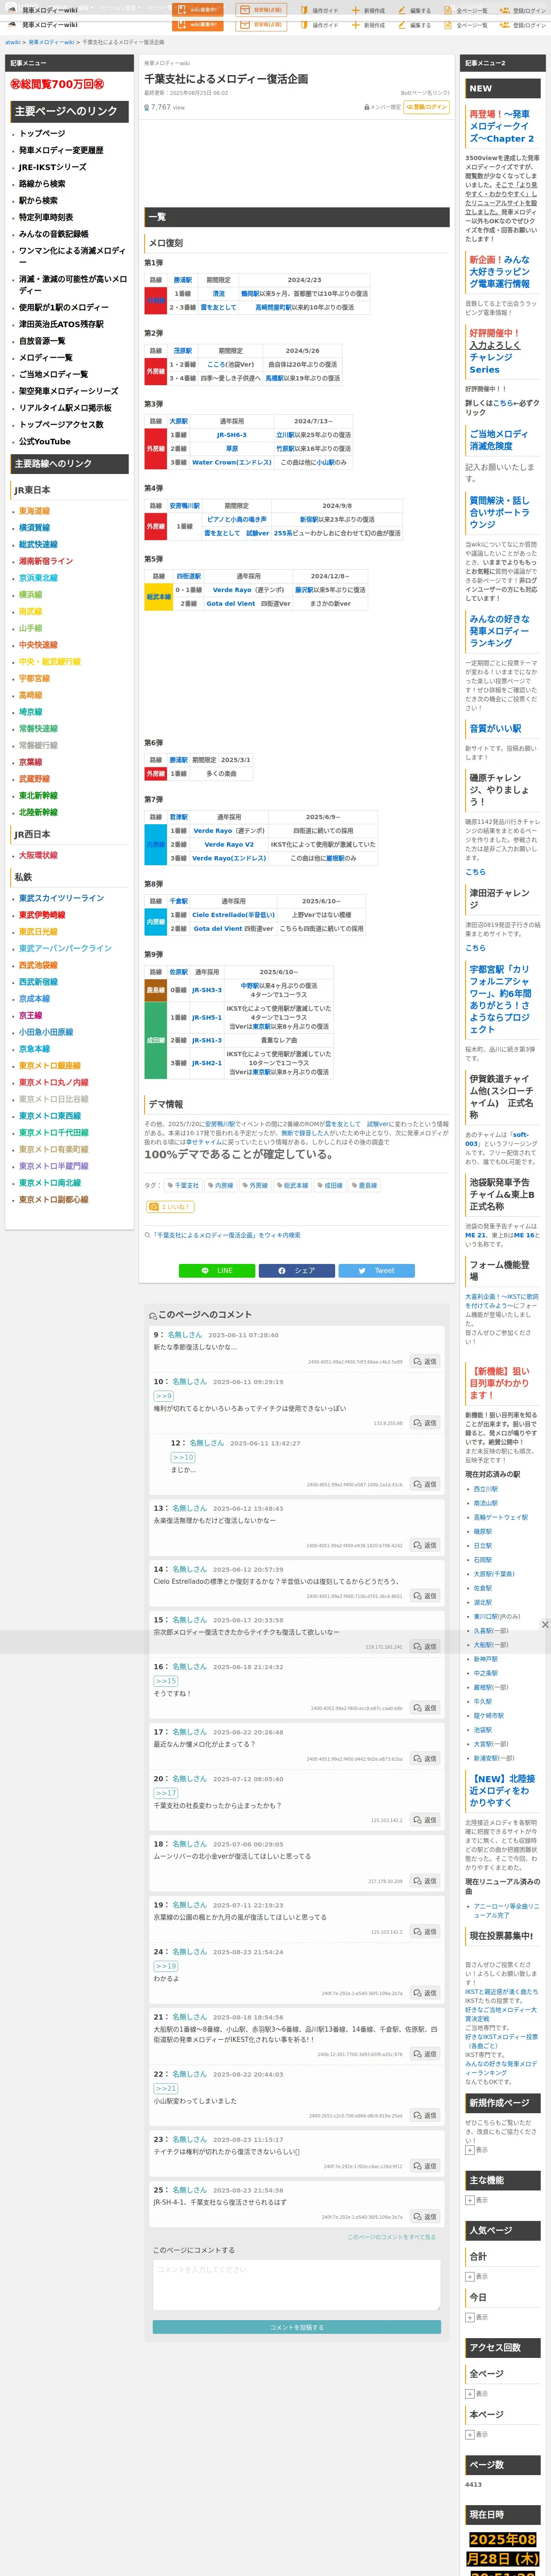Screen dimensions: 551x2576
Task: Click the 1 いいね! like button
Action: [170, 1207]
